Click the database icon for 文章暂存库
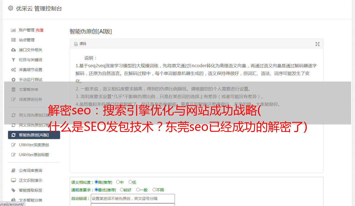The image size is (355, 206). (13, 90)
